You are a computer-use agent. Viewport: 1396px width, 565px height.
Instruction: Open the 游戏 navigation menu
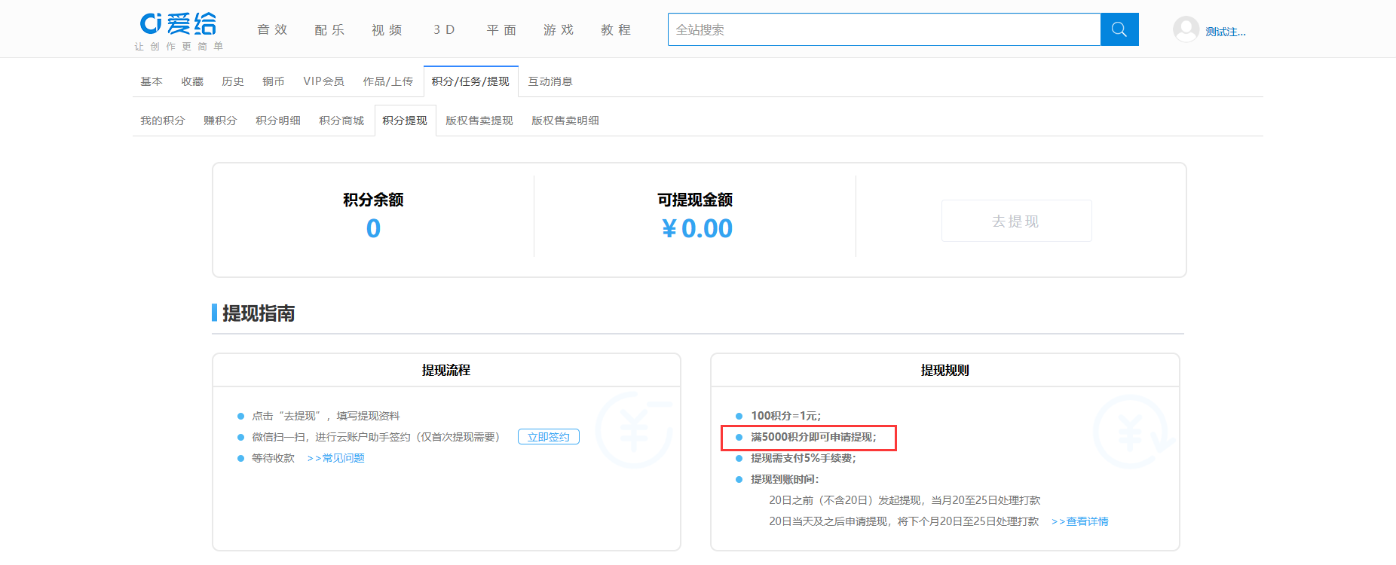(559, 30)
